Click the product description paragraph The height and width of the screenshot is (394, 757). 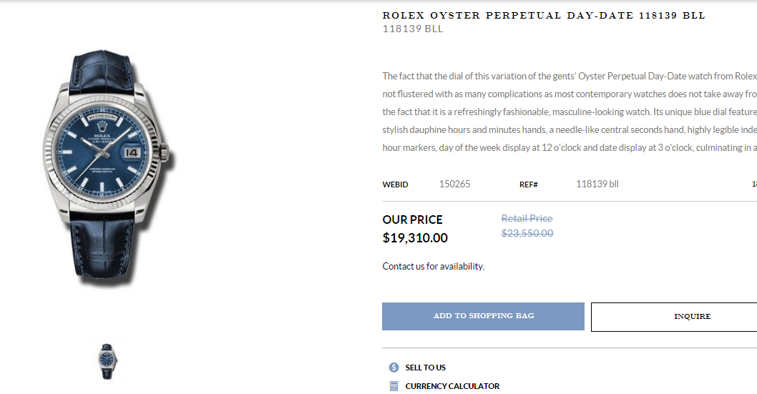pyautogui.click(x=570, y=112)
